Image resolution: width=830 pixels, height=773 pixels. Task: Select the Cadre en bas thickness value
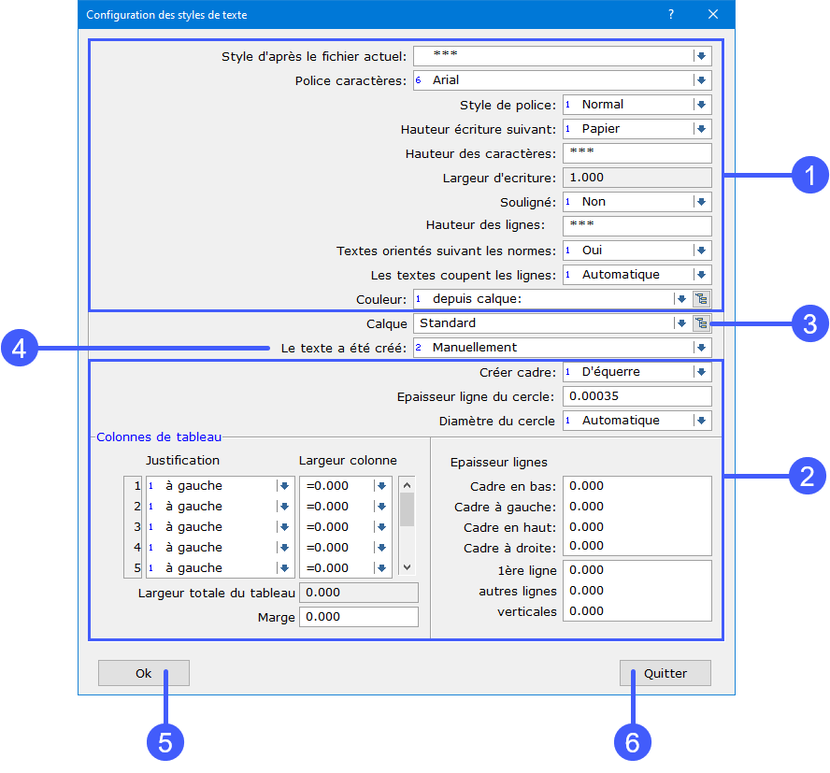637,486
